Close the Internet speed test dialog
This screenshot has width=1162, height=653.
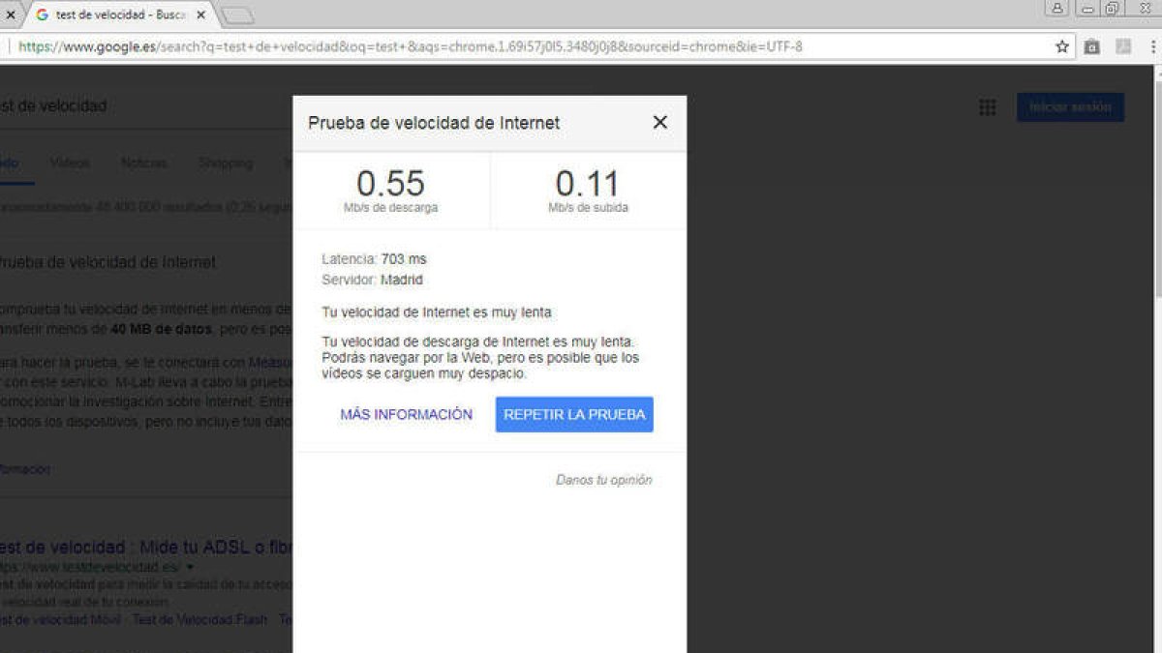tap(659, 122)
